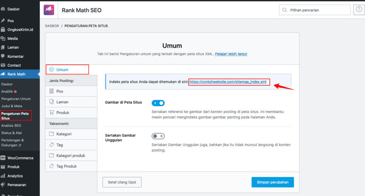Click the Tag Produk label icon
The width and height of the screenshot is (365, 196).
tap(51, 166)
